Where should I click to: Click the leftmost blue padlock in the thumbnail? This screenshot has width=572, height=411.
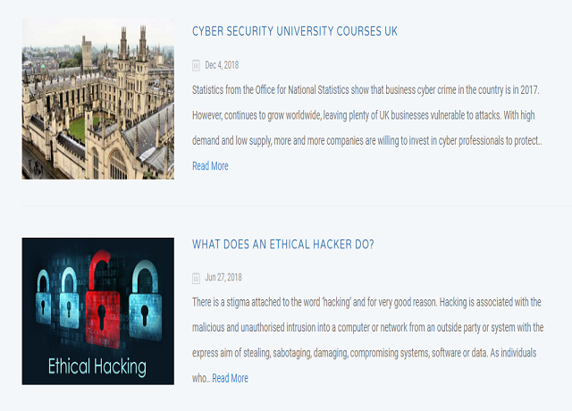[44, 298]
